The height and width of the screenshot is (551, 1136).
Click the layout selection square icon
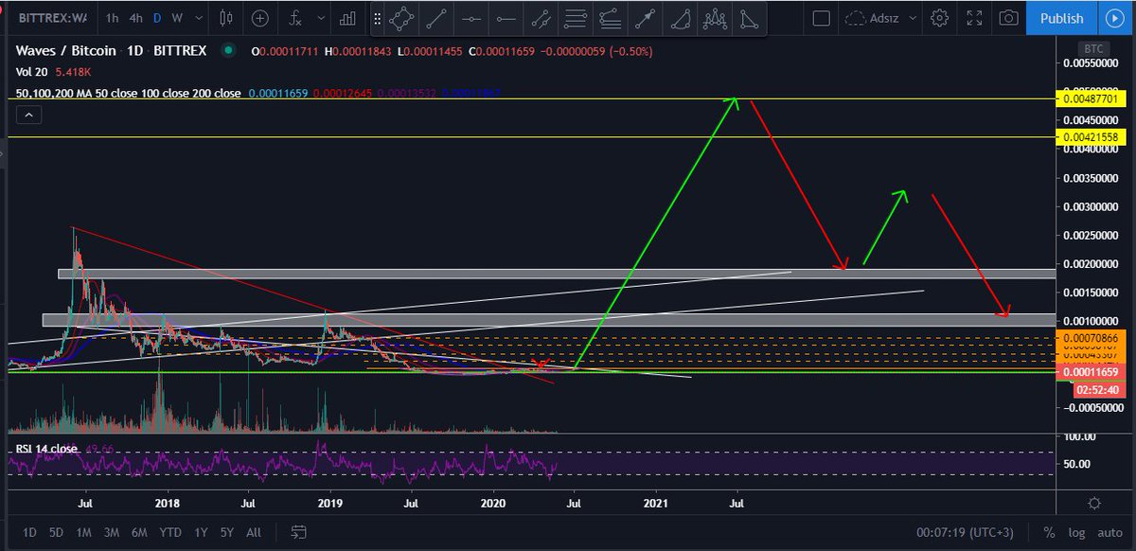click(x=822, y=18)
